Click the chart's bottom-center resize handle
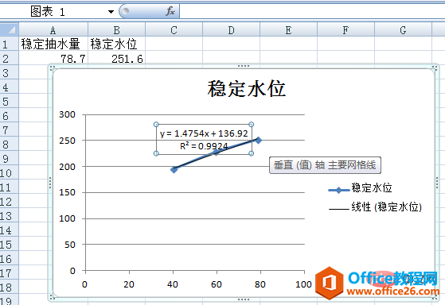The width and height of the screenshot is (445, 305). pos(244,299)
